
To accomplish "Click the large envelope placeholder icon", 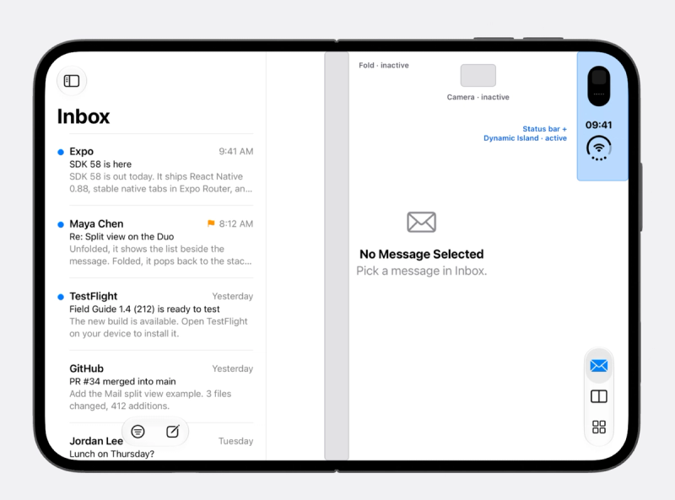I will (421, 222).
